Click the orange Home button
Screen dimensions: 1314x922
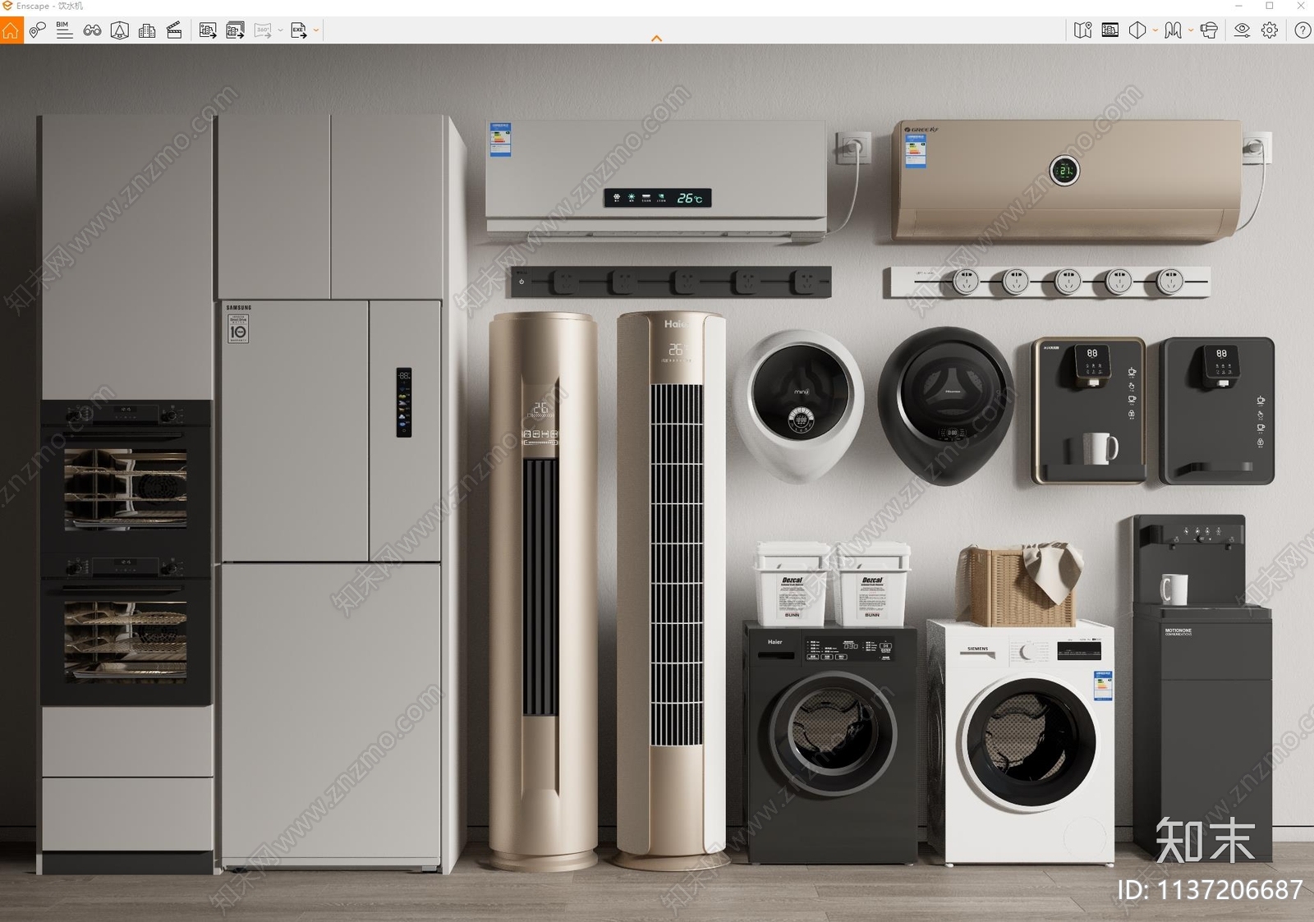pyautogui.click(x=11, y=31)
